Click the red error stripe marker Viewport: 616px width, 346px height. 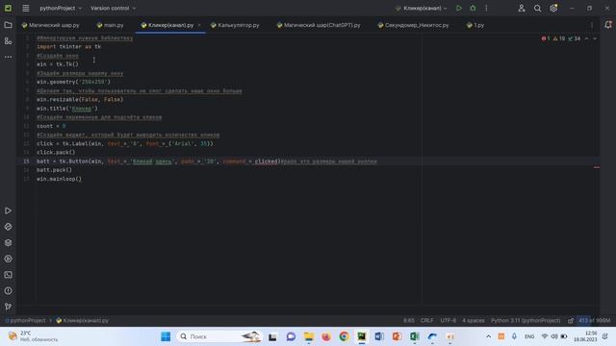597,167
